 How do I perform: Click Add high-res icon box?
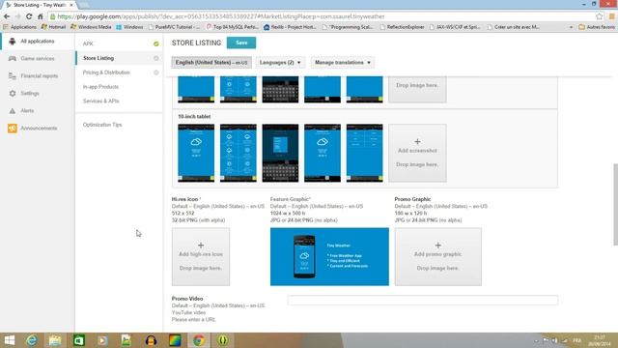(201, 256)
